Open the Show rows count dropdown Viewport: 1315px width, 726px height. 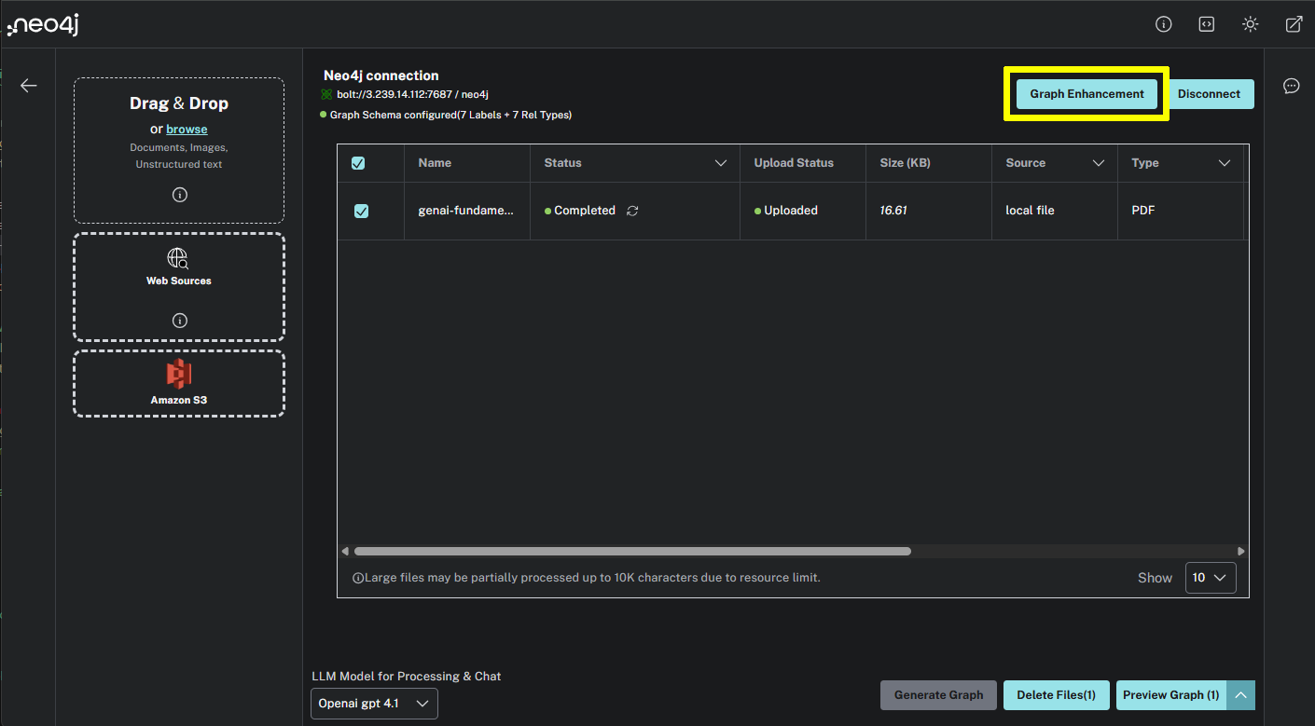click(x=1210, y=577)
